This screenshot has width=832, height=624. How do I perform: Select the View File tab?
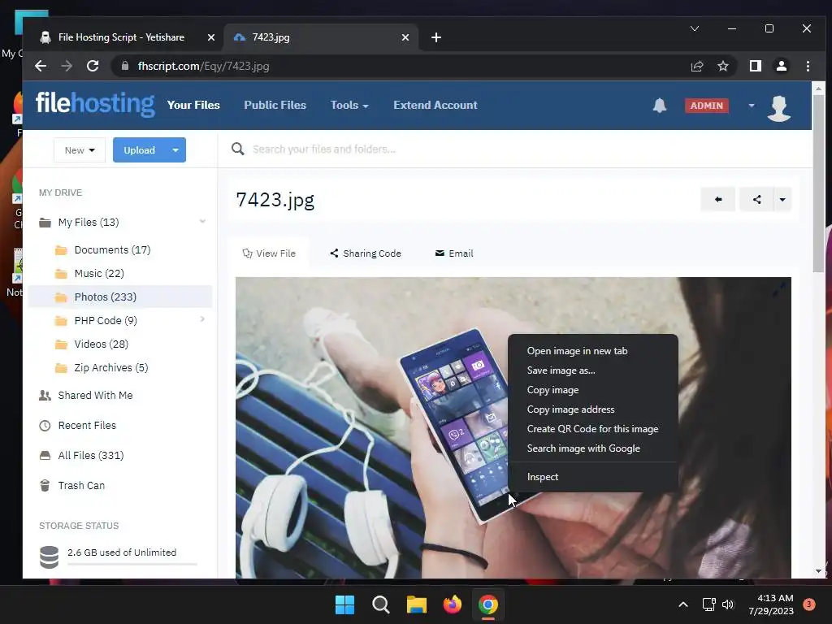click(269, 253)
